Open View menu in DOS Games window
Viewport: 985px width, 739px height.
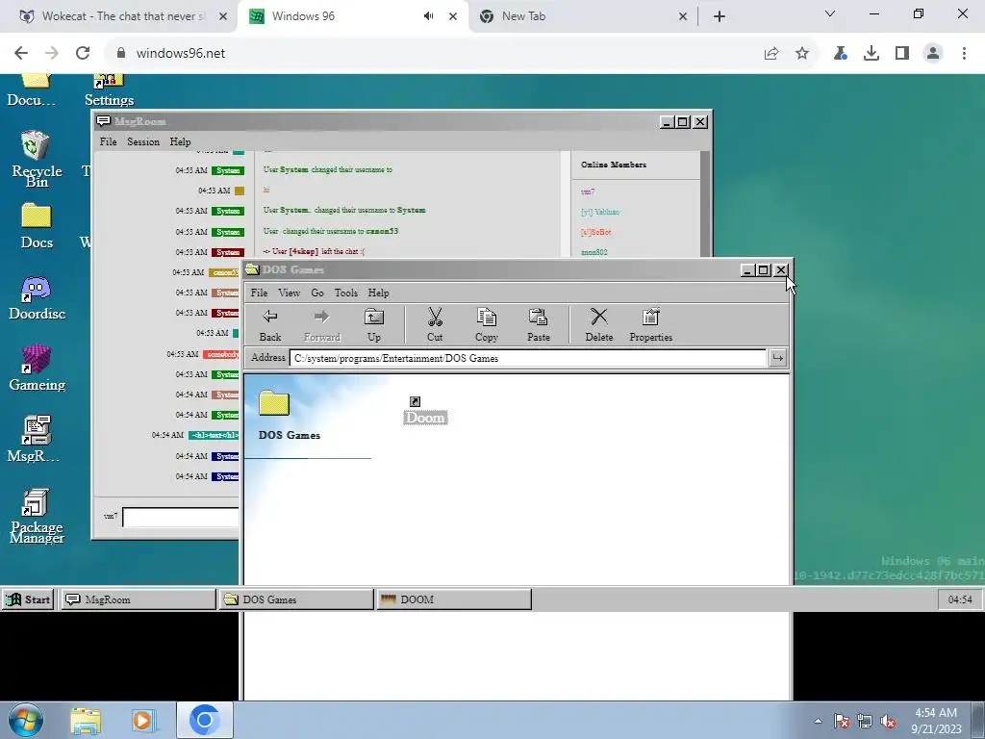tap(289, 293)
